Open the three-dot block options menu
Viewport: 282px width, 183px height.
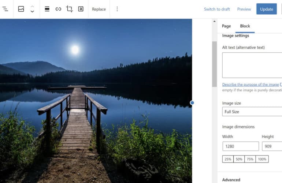pos(117,9)
